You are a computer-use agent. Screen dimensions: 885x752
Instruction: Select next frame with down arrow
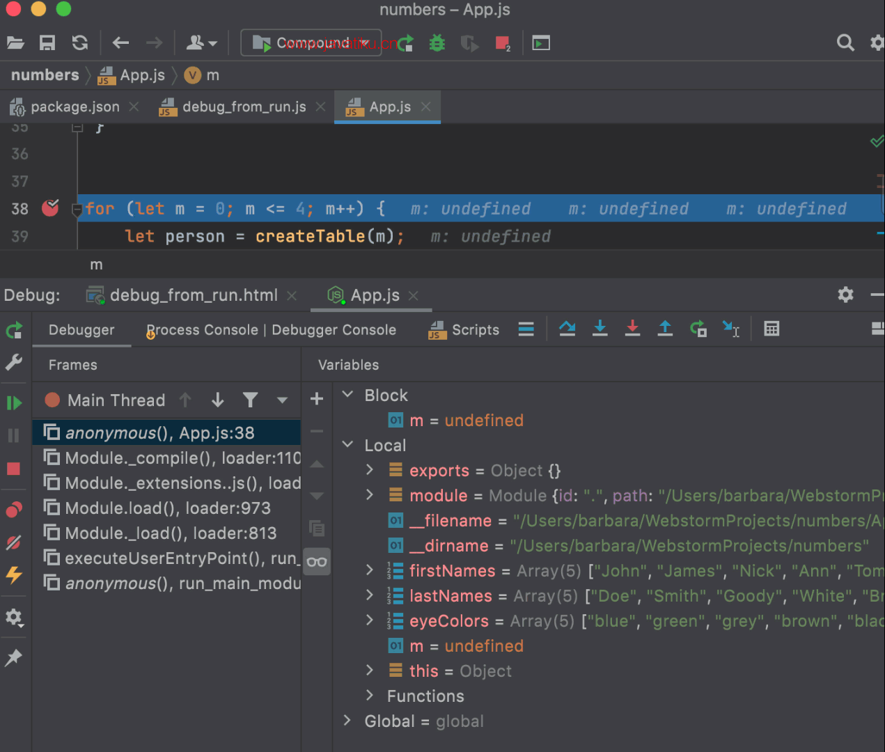pyautogui.click(x=218, y=400)
